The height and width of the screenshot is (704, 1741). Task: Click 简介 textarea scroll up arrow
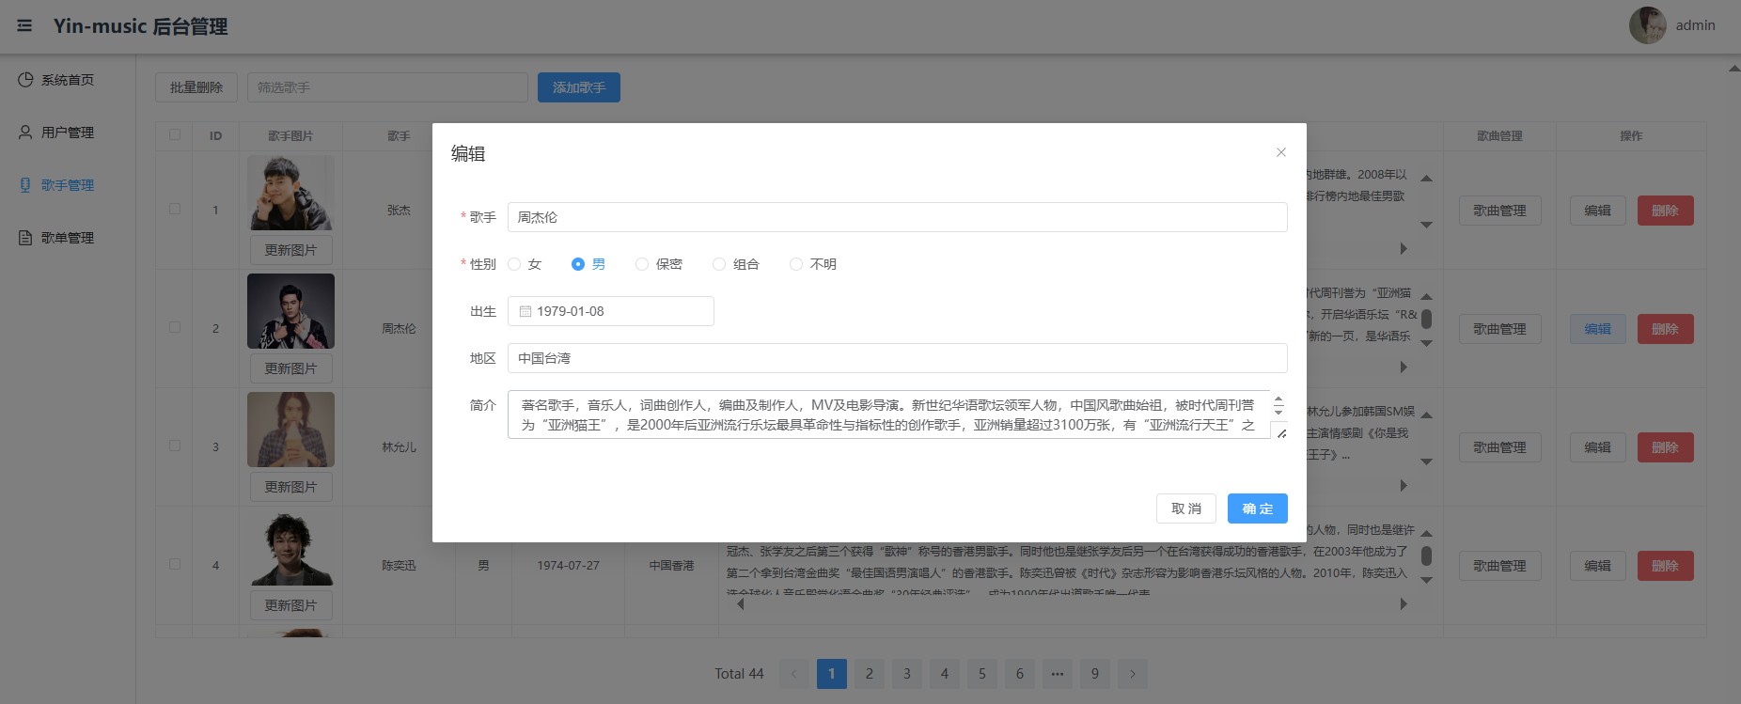(1278, 400)
